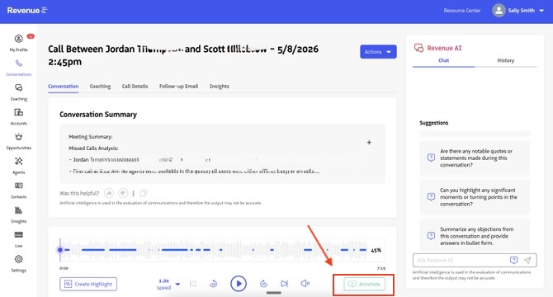Click the Revenue AI chat icon
The image size is (553, 297).
418,48
